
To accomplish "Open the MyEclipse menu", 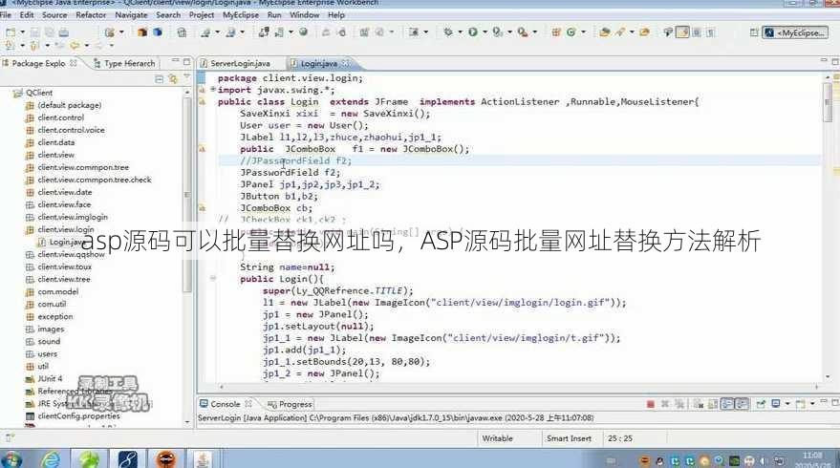I will [241, 15].
